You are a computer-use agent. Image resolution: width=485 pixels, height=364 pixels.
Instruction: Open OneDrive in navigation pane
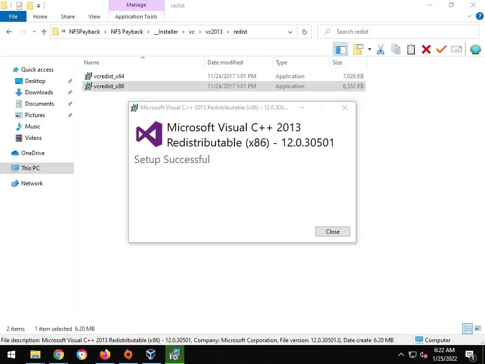pos(33,153)
